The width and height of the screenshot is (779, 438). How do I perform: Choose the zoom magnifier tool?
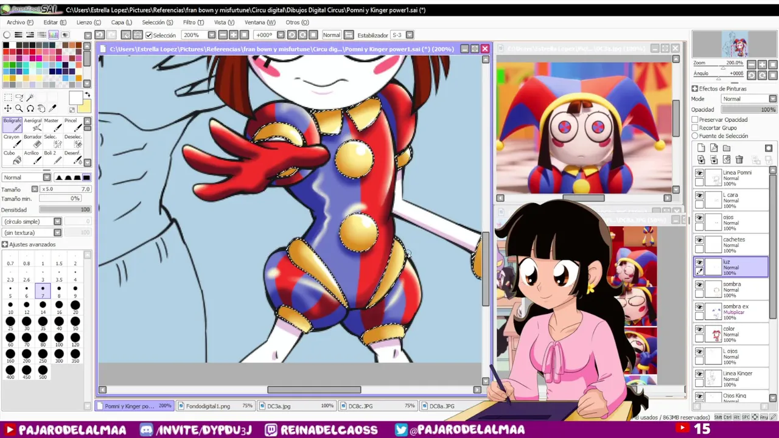(19, 109)
